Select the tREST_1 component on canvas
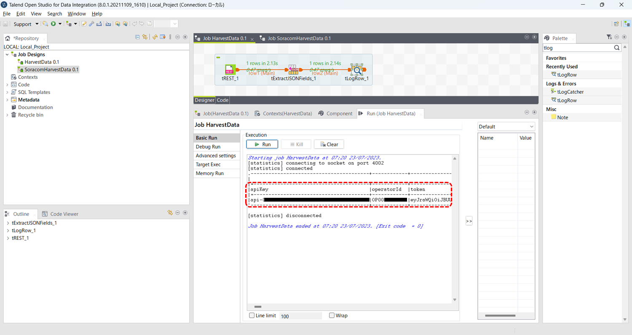632x335 pixels. tap(230, 69)
